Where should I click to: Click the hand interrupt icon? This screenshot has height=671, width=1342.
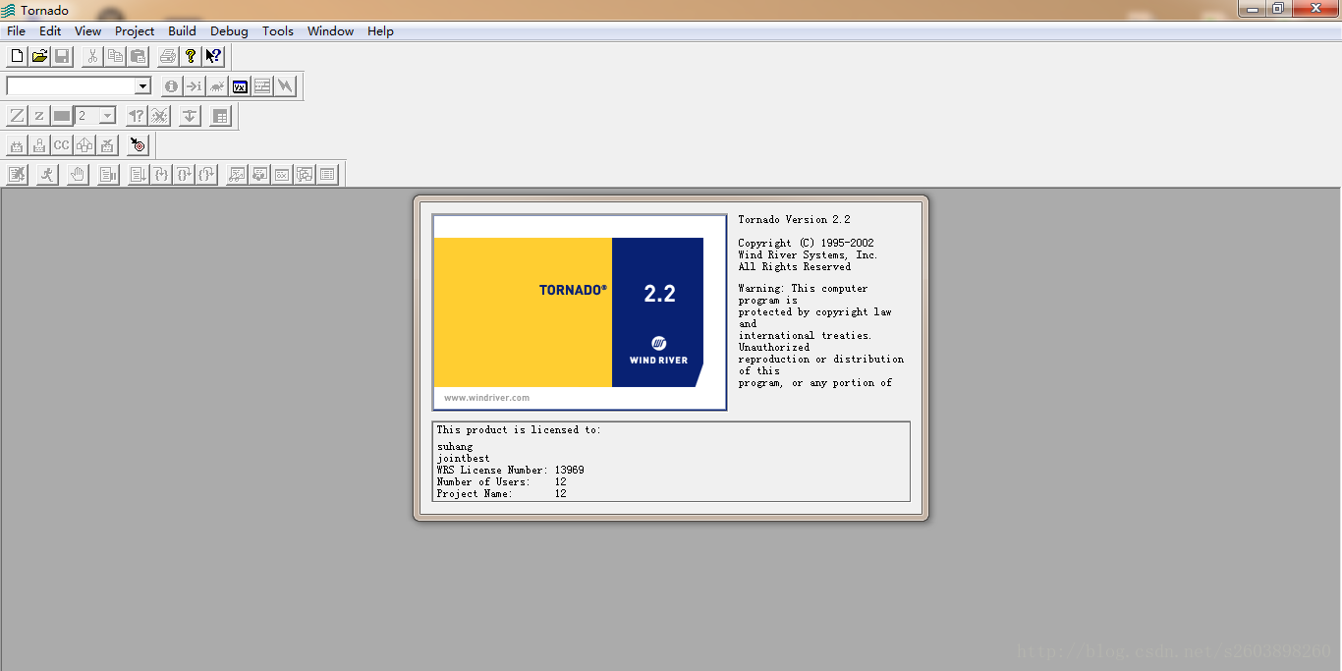[78, 175]
